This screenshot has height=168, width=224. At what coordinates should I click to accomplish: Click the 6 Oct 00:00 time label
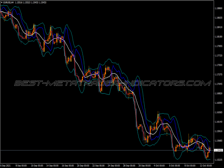(175, 165)
